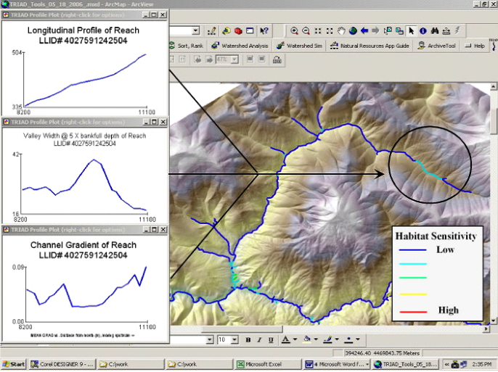Toggle italic text formatting
The image size is (498, 372).
coord(259,339)
